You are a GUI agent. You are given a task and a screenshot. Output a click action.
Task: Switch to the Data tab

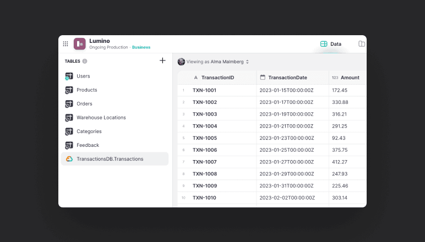pyautogui.click(x=331, y=44)
